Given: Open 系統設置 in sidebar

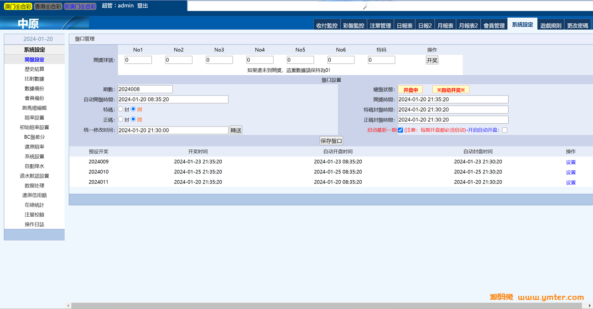Looking at the screenshot, I should [x=34, y=157].
